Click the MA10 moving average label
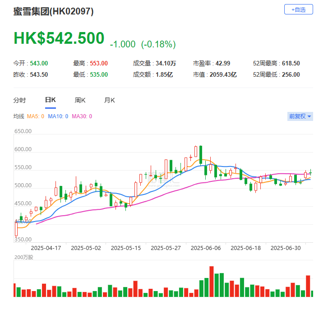 coord(58,116)
